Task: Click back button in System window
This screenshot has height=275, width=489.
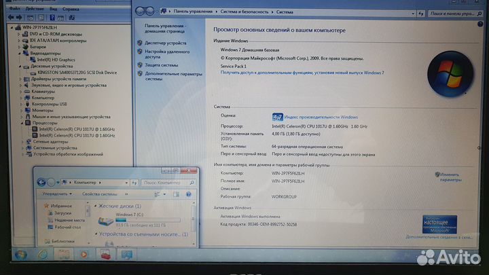Action: (140, 12)
